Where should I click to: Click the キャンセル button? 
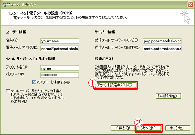tap(178, 128)
